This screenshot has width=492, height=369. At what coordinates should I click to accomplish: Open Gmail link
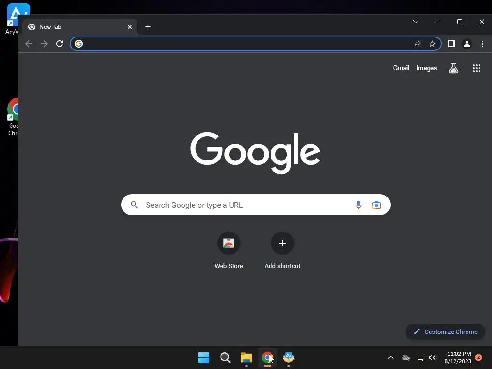(401, 68)
